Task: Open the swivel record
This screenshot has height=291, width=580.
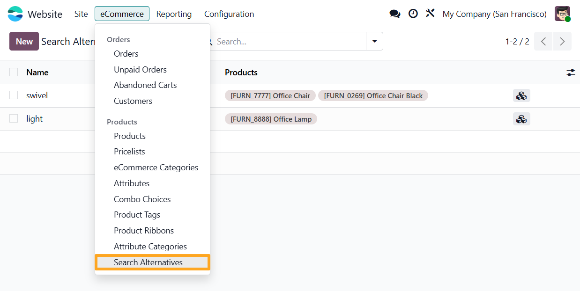Action: pyautogui.click(x=37, y=95)
